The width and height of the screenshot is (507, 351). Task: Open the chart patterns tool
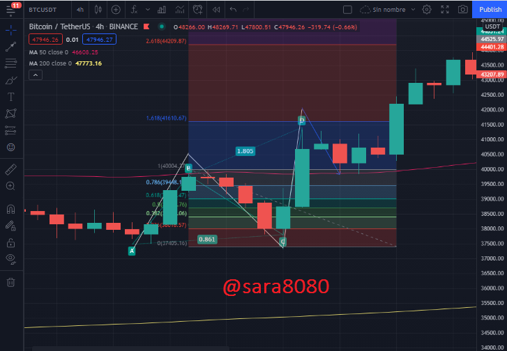(11, 114)
